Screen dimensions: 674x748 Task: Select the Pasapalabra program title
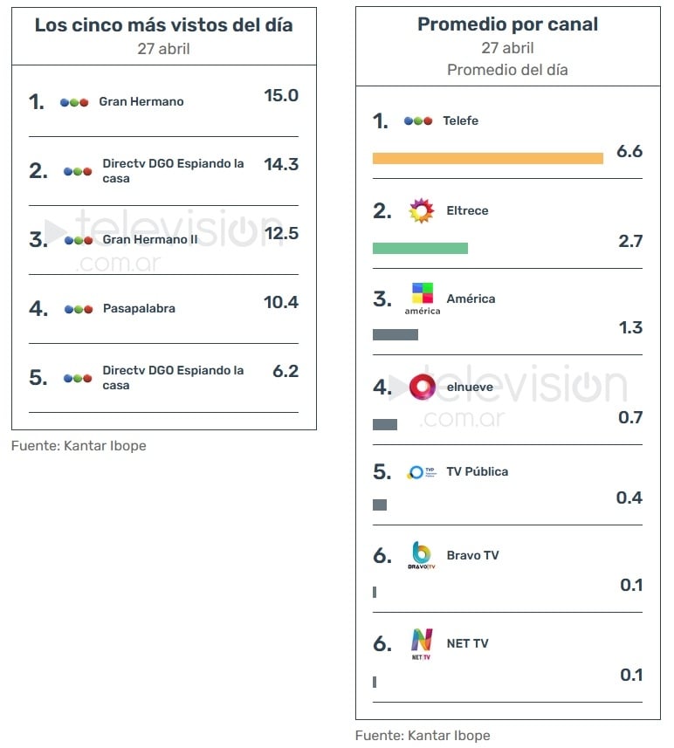[x=139, y=309]
